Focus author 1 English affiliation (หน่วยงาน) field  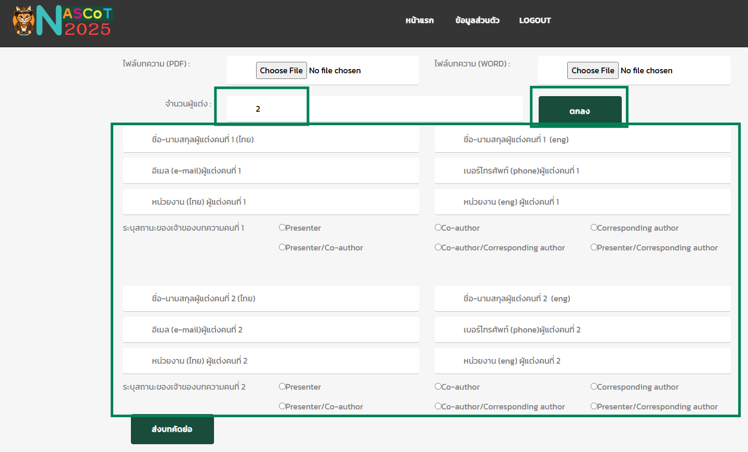click(582, 202)
